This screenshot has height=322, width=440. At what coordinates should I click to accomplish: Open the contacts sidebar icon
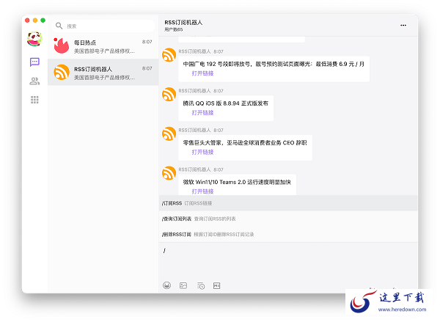click(x=34, y=81)
